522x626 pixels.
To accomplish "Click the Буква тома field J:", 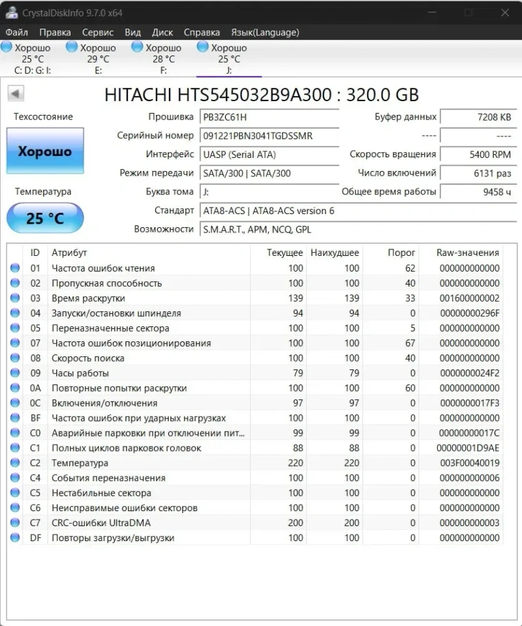I will (269, 192).
